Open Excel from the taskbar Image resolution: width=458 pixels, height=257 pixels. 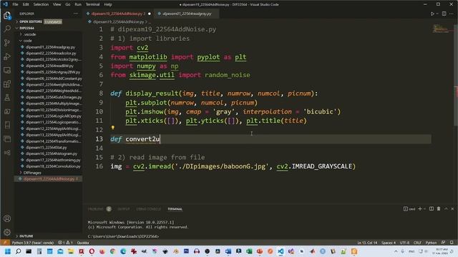249,251
